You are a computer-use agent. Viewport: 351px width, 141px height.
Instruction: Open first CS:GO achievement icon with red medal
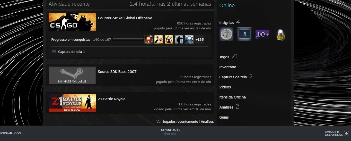pos(148,39)
